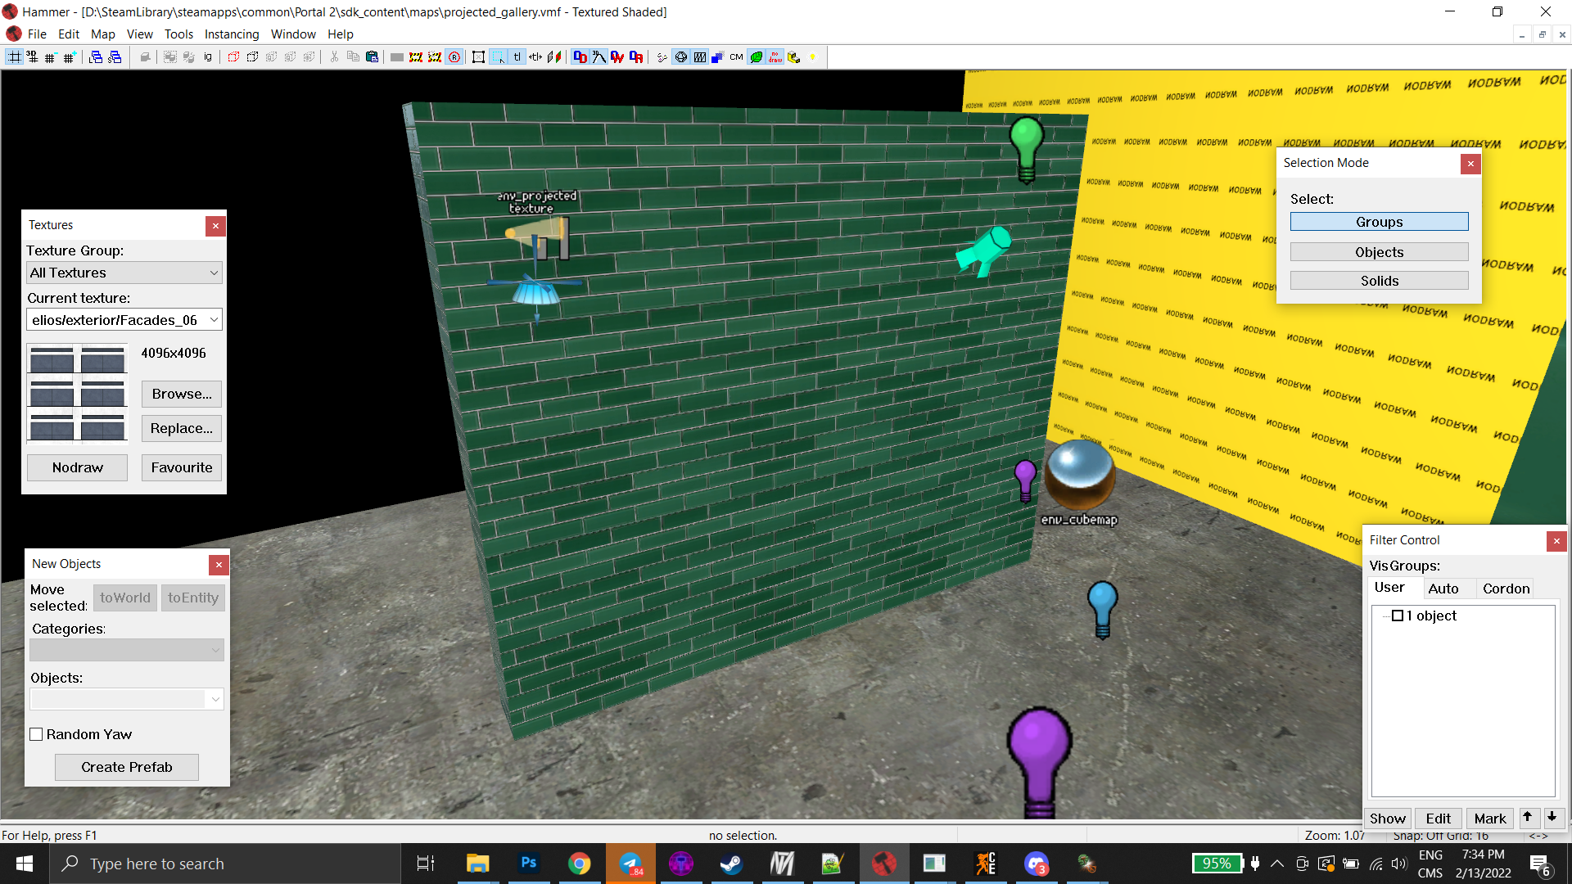This screenshot has width=1572, height=884.
Task: Click the Paste toolbar icon
Action: (x=371, y=56)
